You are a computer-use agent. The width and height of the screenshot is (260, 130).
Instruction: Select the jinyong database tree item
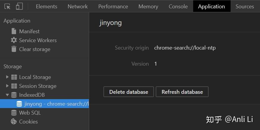pos(53,104)
